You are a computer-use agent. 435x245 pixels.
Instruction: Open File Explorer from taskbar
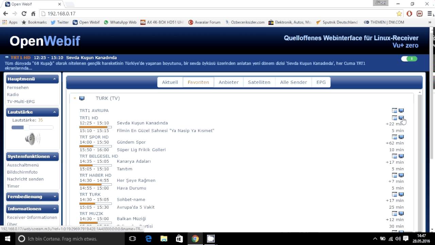point(164,239)
